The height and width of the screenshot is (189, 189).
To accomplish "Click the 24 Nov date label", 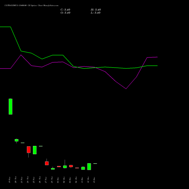I will point(28,180).
